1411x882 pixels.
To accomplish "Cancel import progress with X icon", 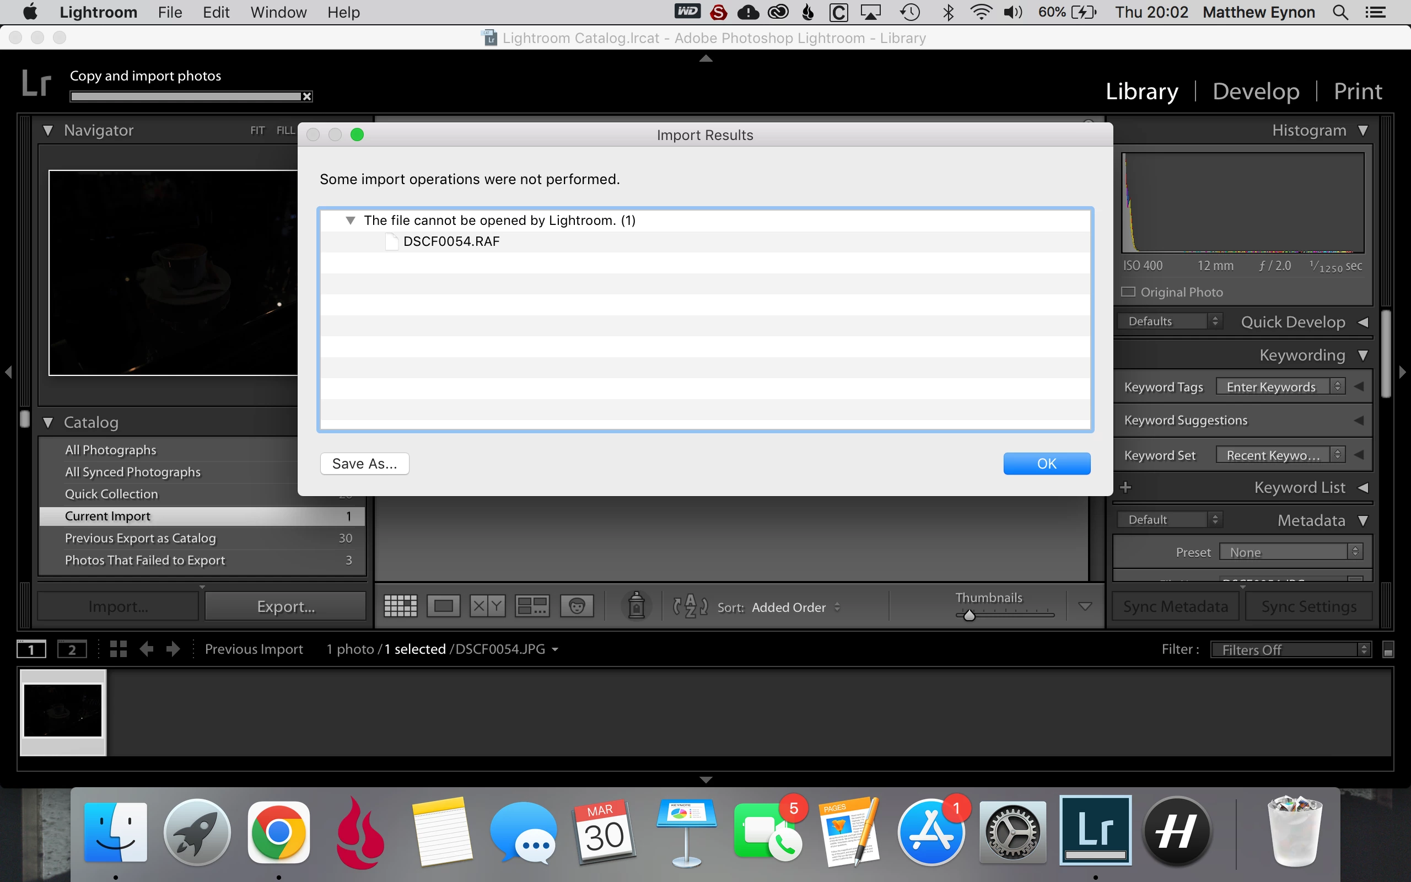I will coord(307,96).
